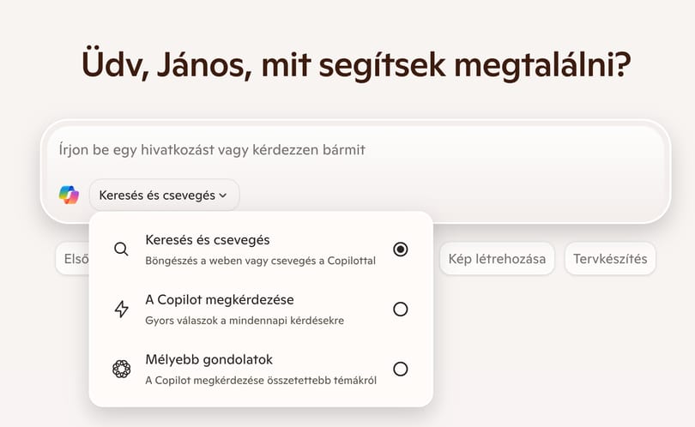The height and width of the screenshot is (427, 695).
Task: Click the magnifying glass search icon
Action: coord(121,250)
